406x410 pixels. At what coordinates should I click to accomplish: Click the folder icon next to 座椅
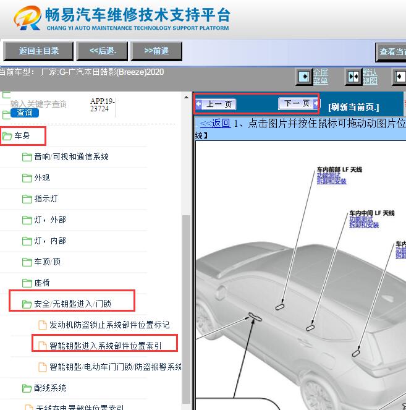pos(27,283)
